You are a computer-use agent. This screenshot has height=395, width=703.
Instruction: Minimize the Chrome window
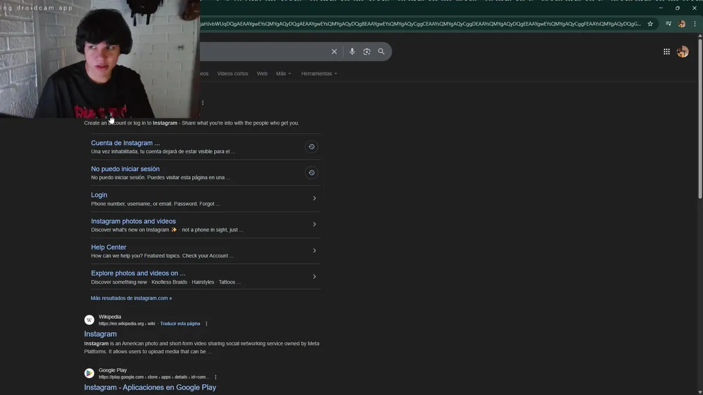click(x=661, y=8)
